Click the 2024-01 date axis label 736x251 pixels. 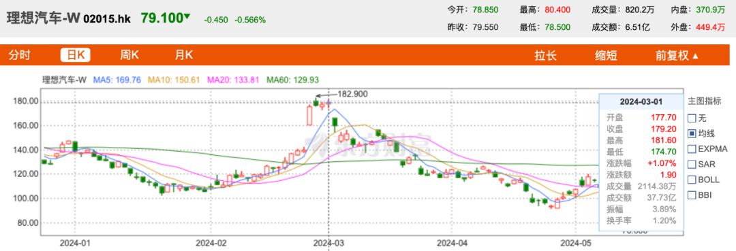tap(75, 243)
